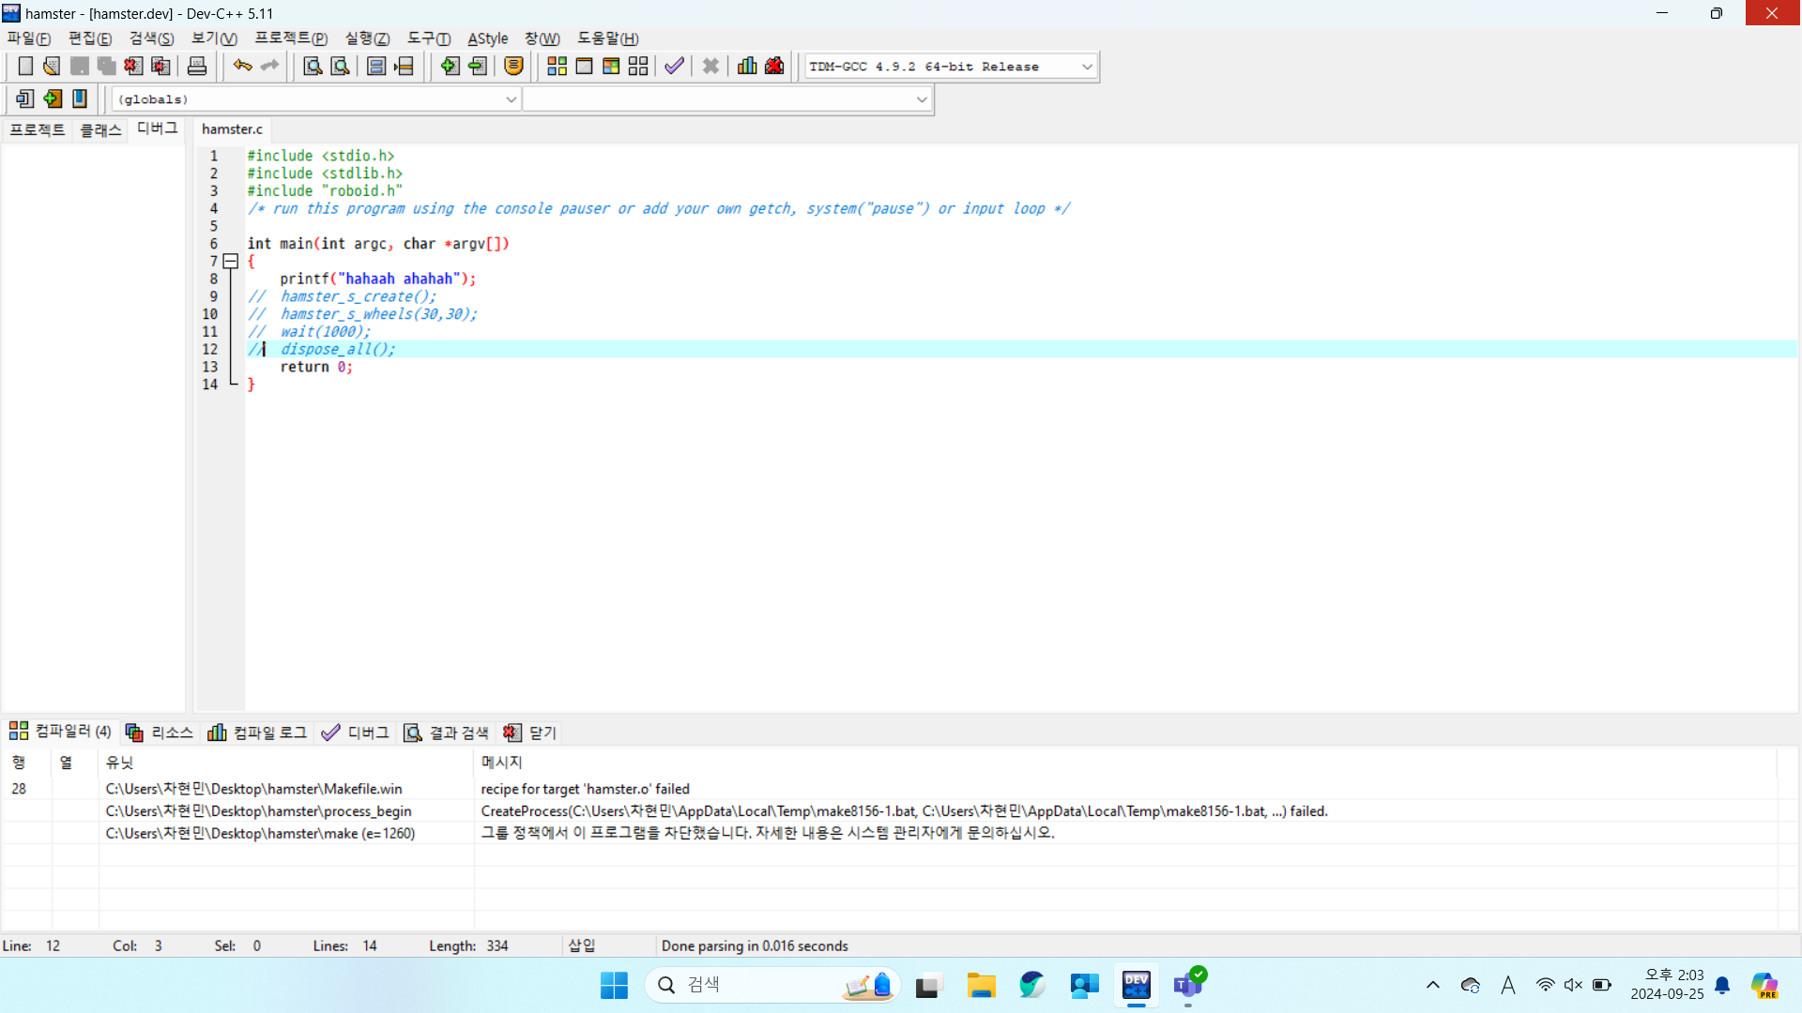The width and height of the screenshot is (1802, 1013).
Task: Open the AStyle menu
Action: [x=487, y=38]
